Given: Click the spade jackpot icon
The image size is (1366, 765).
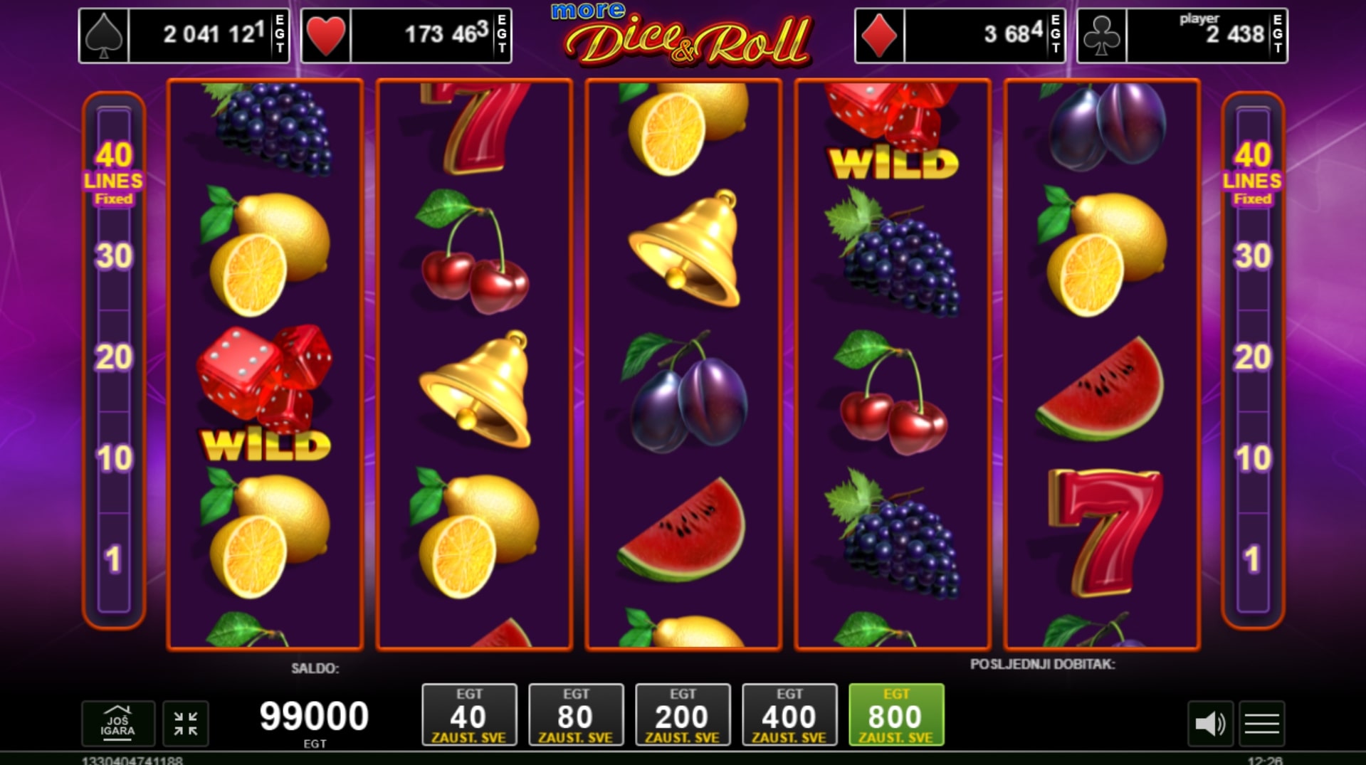Looking at the screenshot, I should click(x=104, y=36).
